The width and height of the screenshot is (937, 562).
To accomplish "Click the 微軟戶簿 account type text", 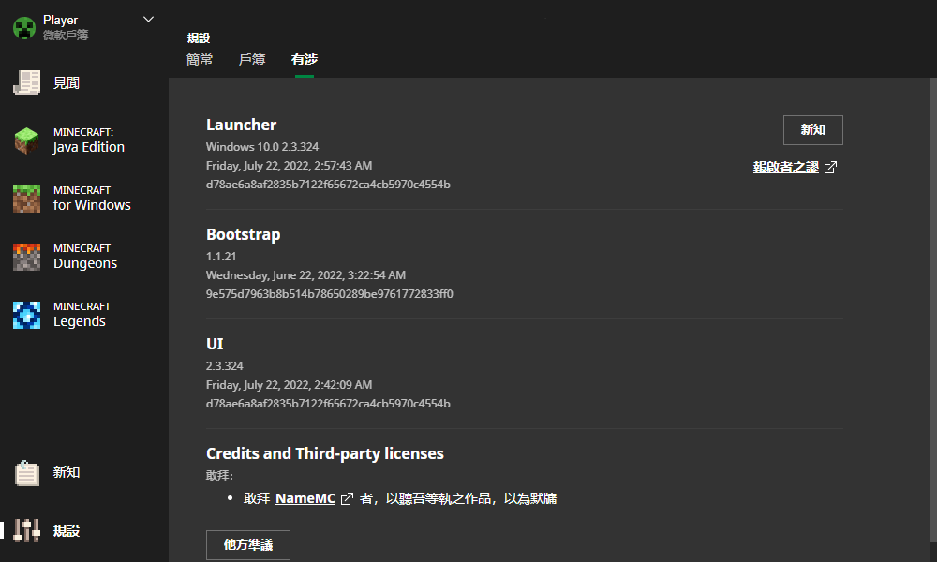I will [66, 36].
